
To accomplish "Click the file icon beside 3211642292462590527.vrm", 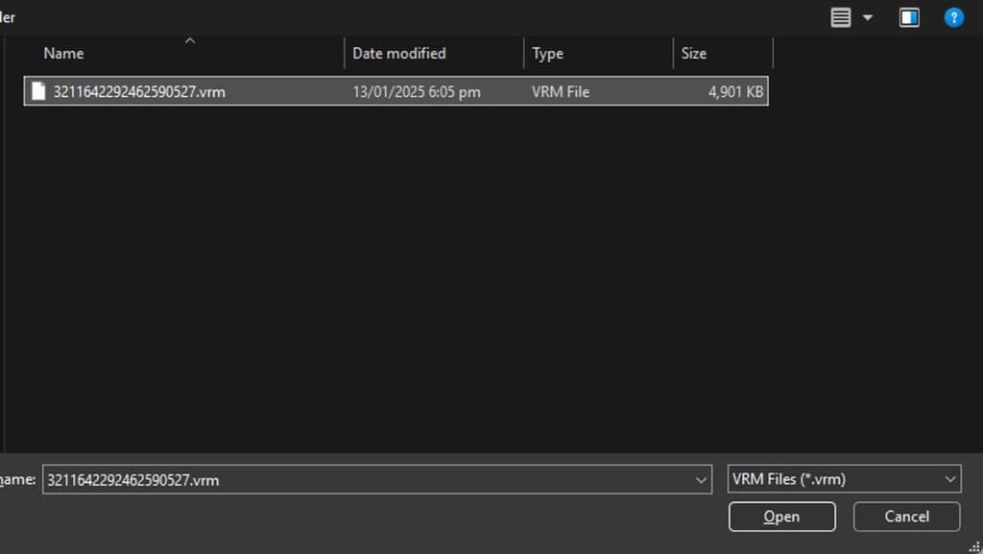I will [x=38, y=91].
